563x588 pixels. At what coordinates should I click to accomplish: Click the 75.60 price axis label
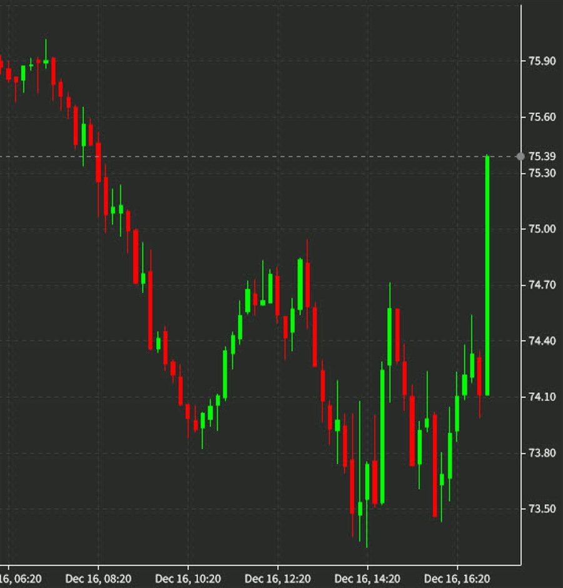click(542, 117)
